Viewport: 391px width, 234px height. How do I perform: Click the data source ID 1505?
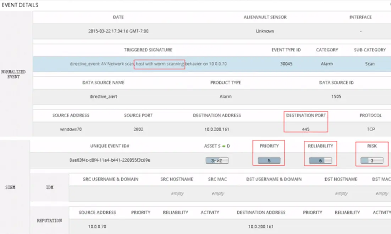coord(336,96)
